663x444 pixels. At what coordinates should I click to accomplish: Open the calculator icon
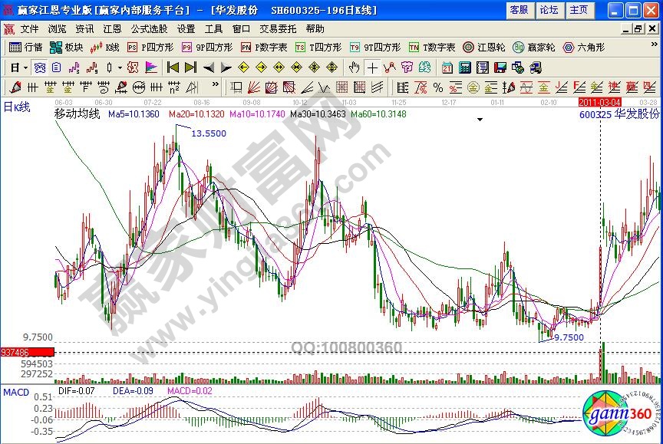(465, 67)
